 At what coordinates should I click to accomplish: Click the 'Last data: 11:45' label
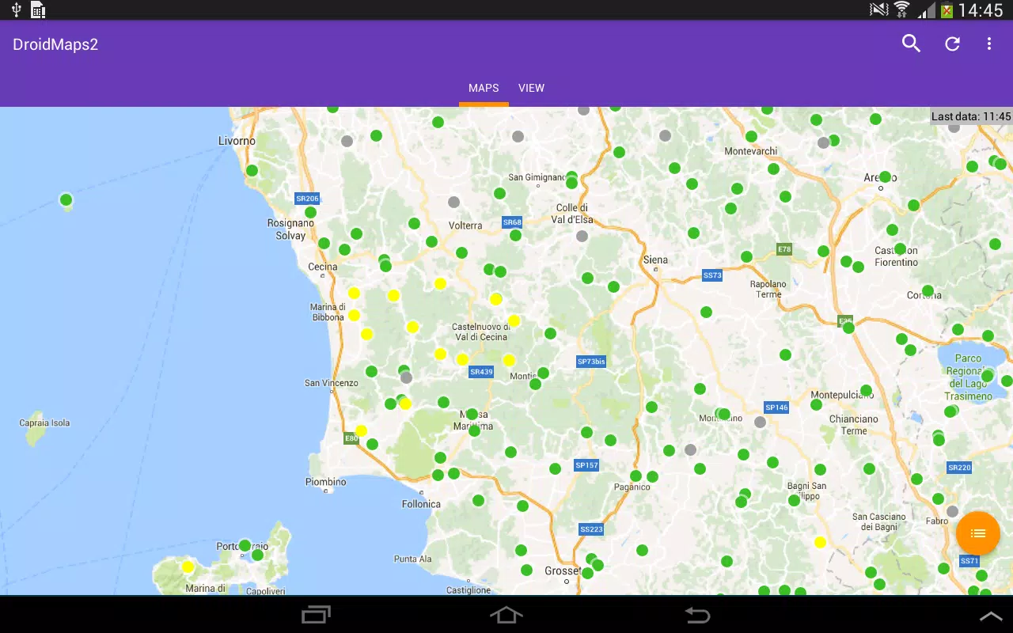(971, 116)
